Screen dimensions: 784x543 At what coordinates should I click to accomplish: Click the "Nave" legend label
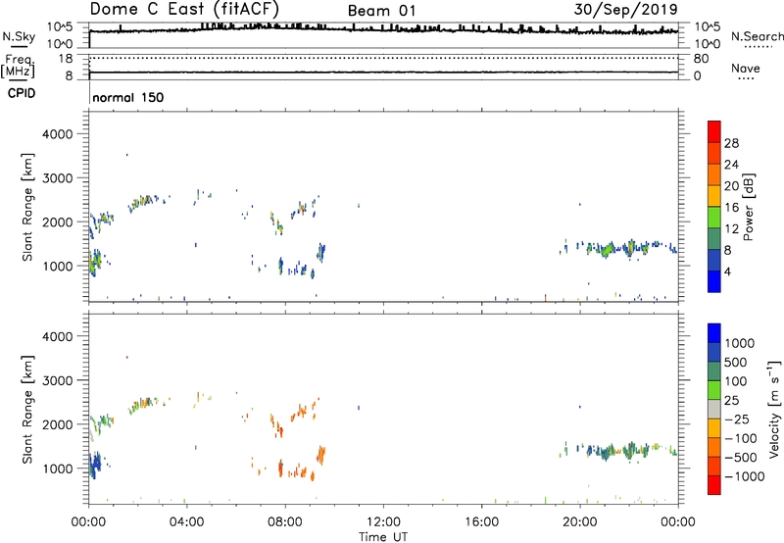(x=746, y=69)
